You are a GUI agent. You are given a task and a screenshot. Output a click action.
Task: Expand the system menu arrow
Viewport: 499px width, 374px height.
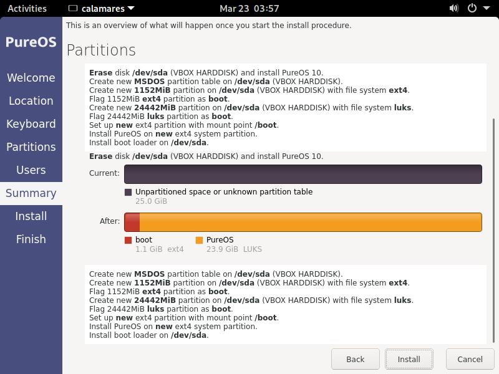point(485,9)
